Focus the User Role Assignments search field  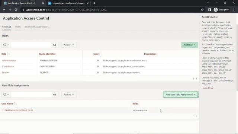[x=31, y=95]
